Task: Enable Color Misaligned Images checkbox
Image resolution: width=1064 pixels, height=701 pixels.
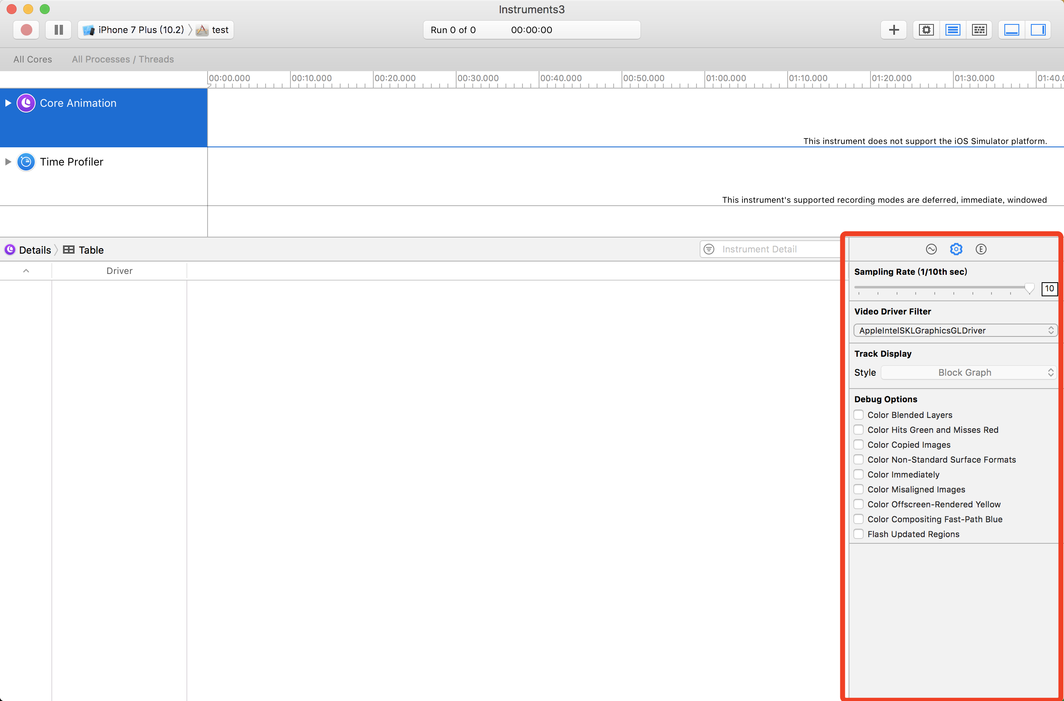Action: coord(858,489)
